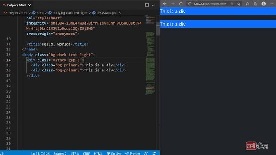
Task: View site information icon in address bar
Action: click(190, 4)
